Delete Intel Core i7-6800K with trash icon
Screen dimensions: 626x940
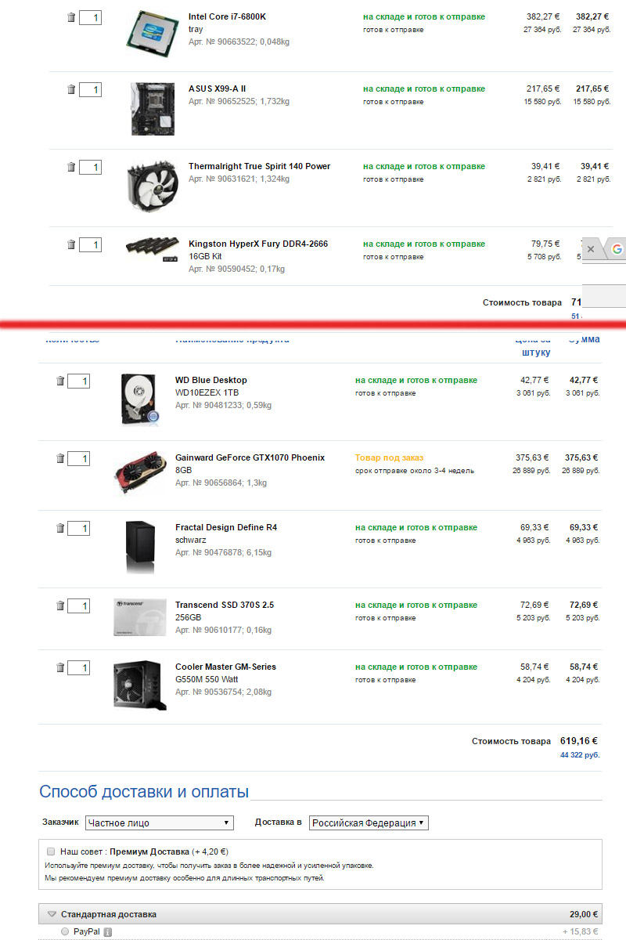coord(71,17)
